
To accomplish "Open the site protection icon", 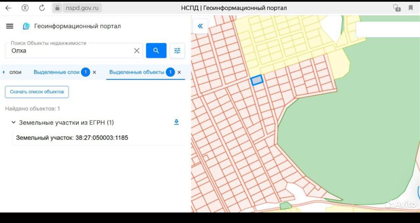I will [397, 8].
